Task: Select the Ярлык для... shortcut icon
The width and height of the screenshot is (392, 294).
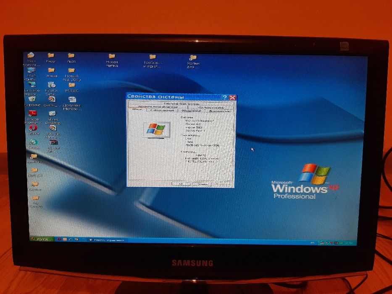Action: click(193, 62)
